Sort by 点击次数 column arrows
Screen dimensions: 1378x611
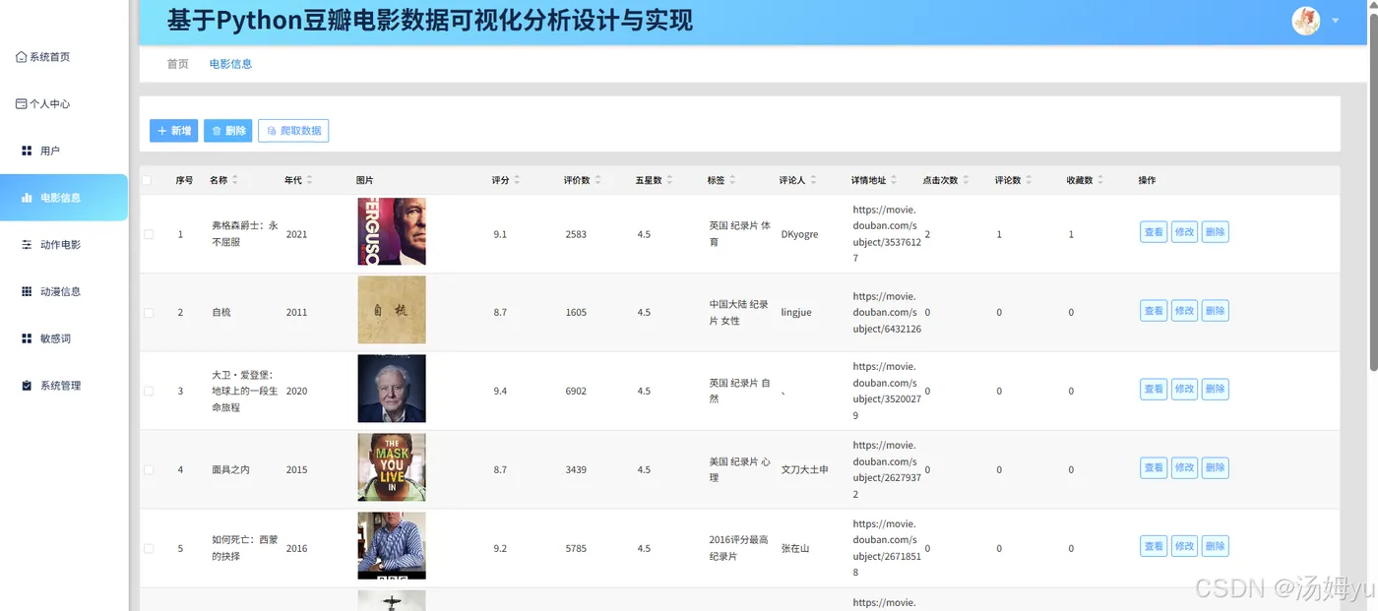(967, 180)
